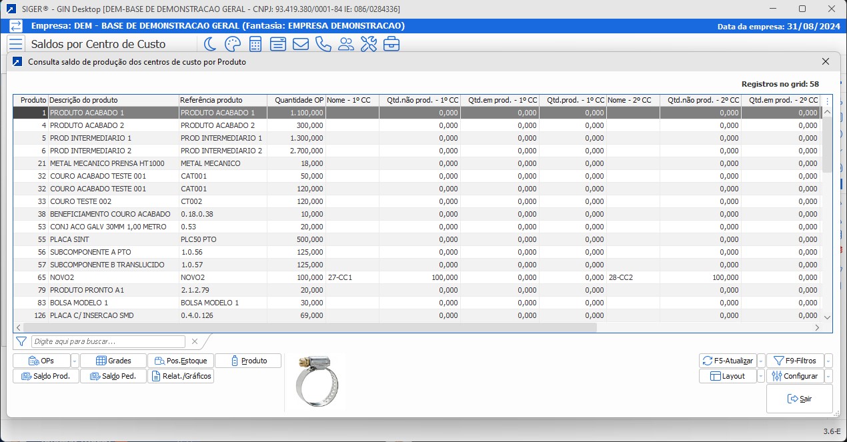Open the contacts people icon
Screen dimensions: 847x442
pos(346,43)
